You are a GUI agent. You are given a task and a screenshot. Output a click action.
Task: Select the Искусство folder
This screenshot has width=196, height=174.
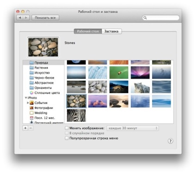click(x=43, y=73)
